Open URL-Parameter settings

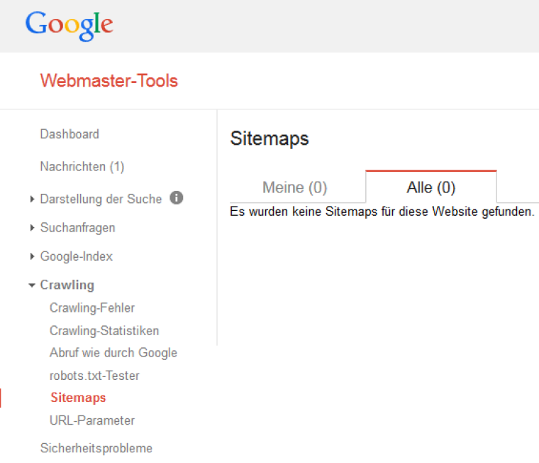[92, 420]
